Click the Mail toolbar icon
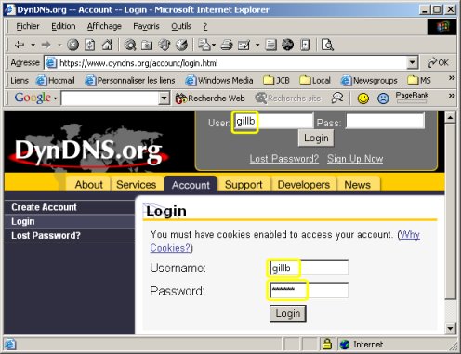461x354 pixels. (204, 46)
